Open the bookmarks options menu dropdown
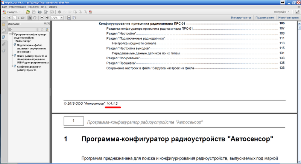 point(11,30)
